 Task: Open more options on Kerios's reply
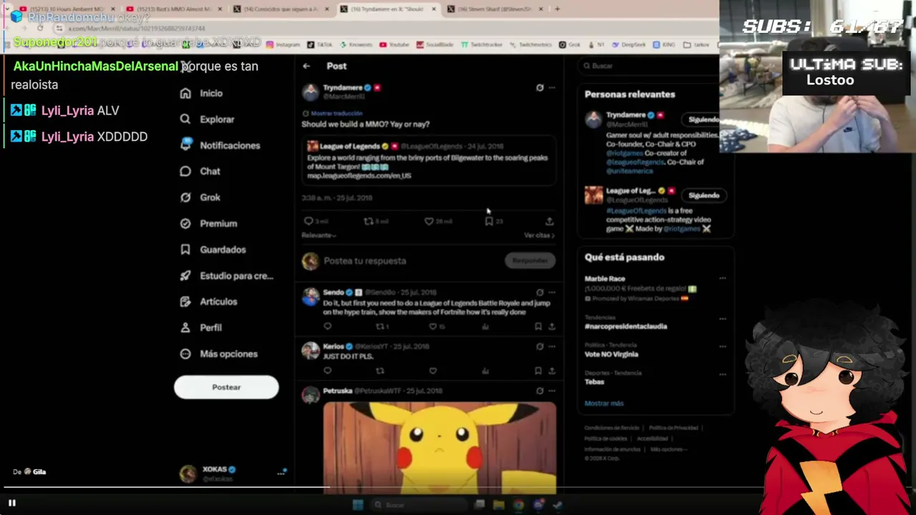click(x=552, y=347)
